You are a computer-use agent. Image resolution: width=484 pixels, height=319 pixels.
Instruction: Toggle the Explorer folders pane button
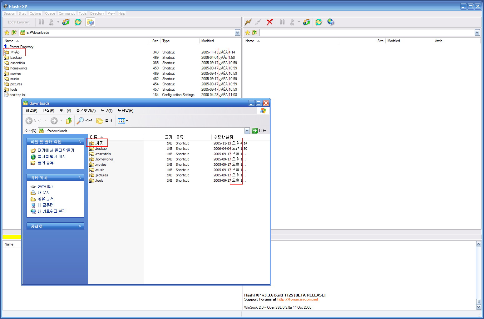coord(104,121)
